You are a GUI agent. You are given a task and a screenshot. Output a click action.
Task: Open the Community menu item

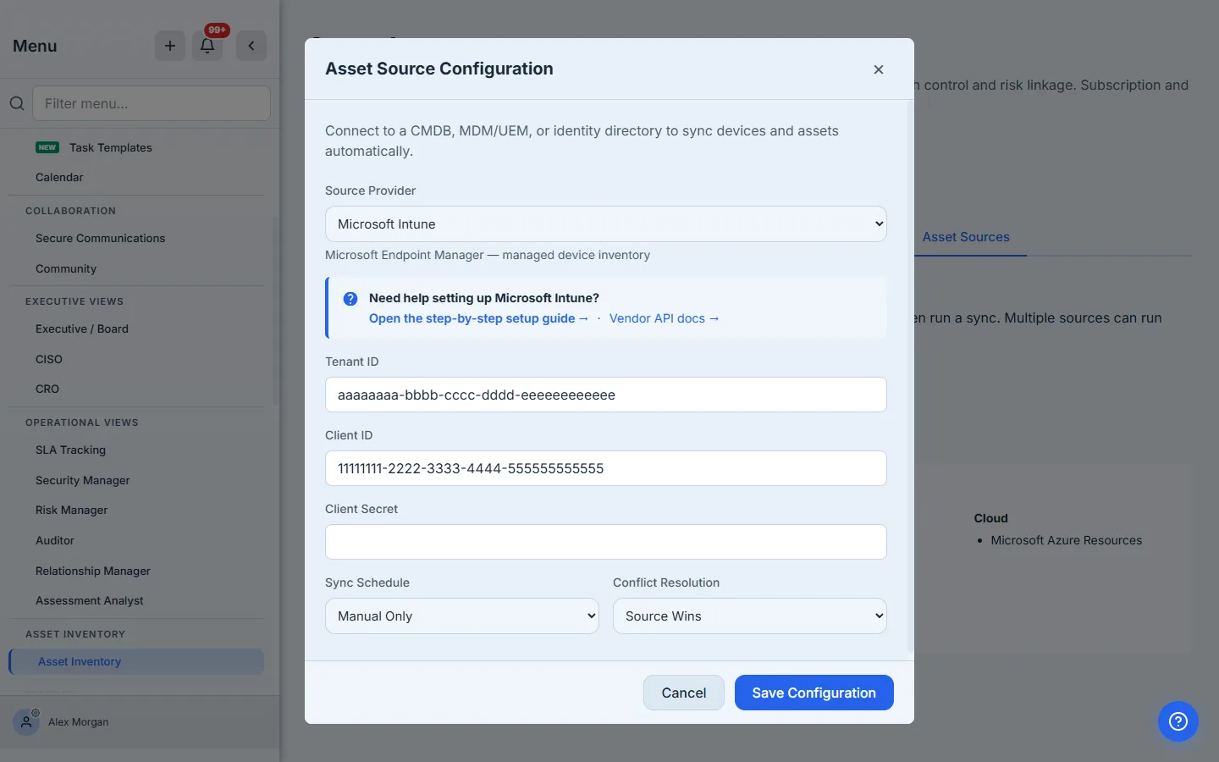(66, 269)
